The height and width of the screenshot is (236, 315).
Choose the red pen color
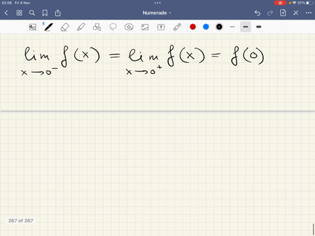coord(193,27)
